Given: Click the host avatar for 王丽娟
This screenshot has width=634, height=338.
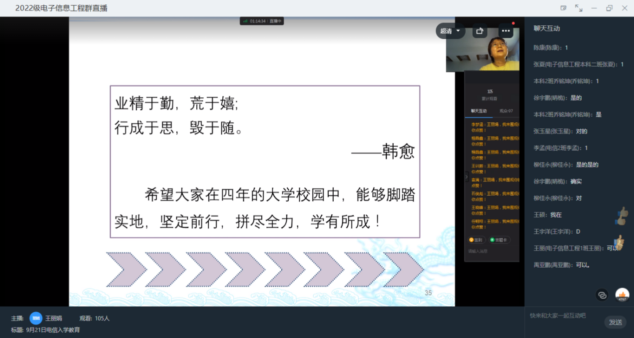Looking at the screenshot, I should pos(35,318).
